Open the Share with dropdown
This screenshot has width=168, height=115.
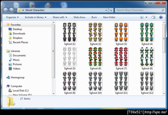point(60,17)
